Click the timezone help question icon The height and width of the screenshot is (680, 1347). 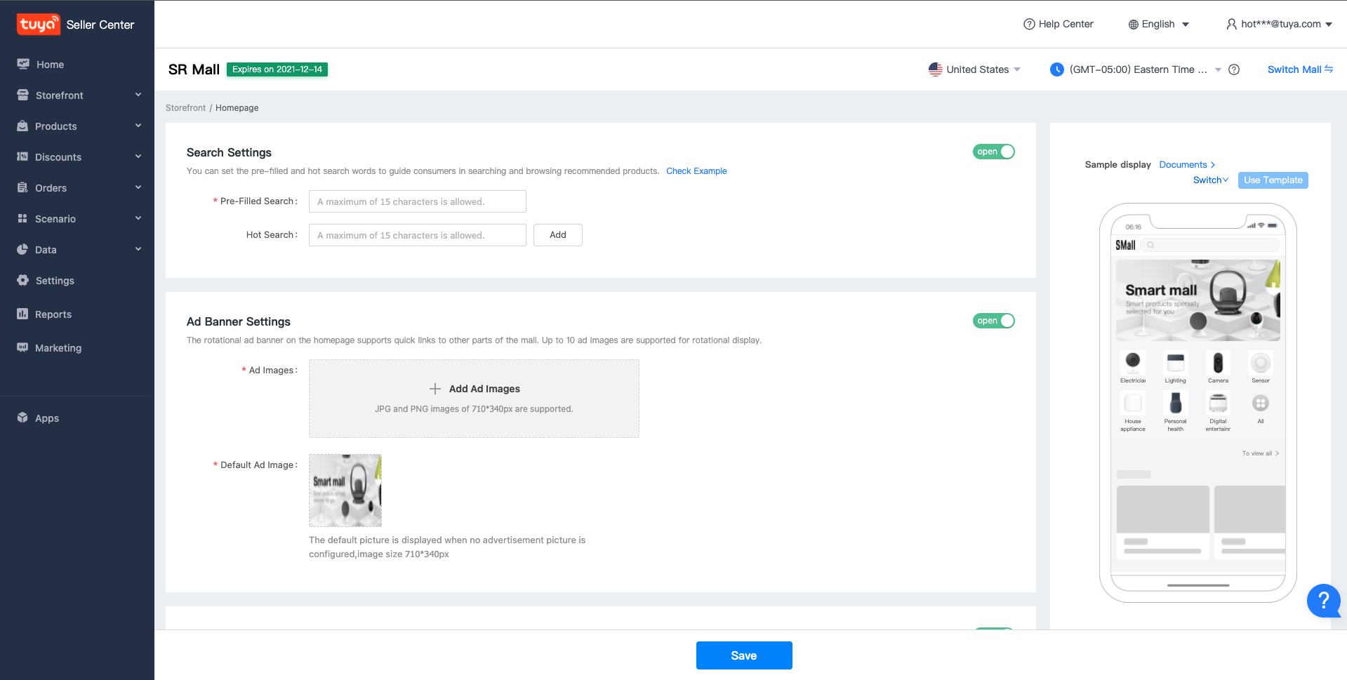click(1234, 69)
